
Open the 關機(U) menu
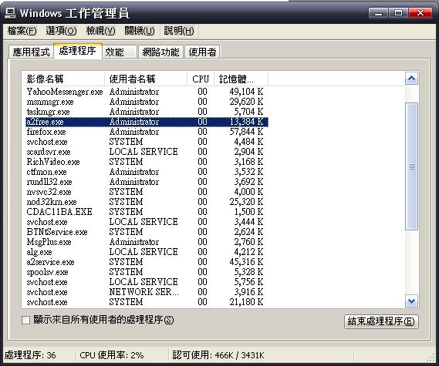(x=140, y=31)
